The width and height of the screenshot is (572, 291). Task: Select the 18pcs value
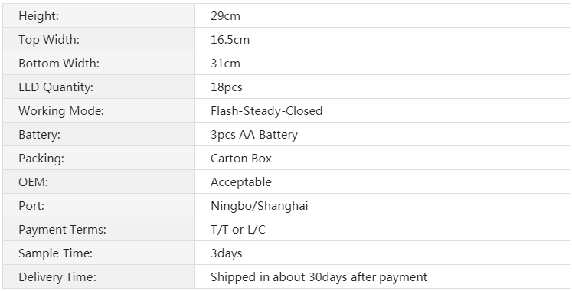(227, 87)
